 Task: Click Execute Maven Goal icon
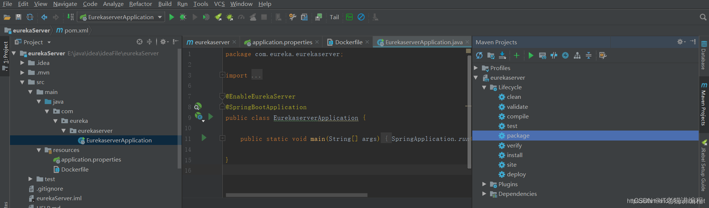tap(542, 55)
